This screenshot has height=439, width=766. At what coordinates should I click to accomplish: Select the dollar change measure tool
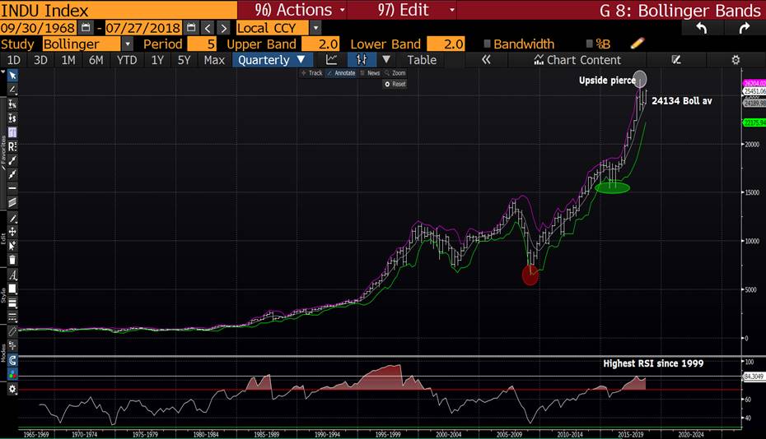(x=12, y=118)
